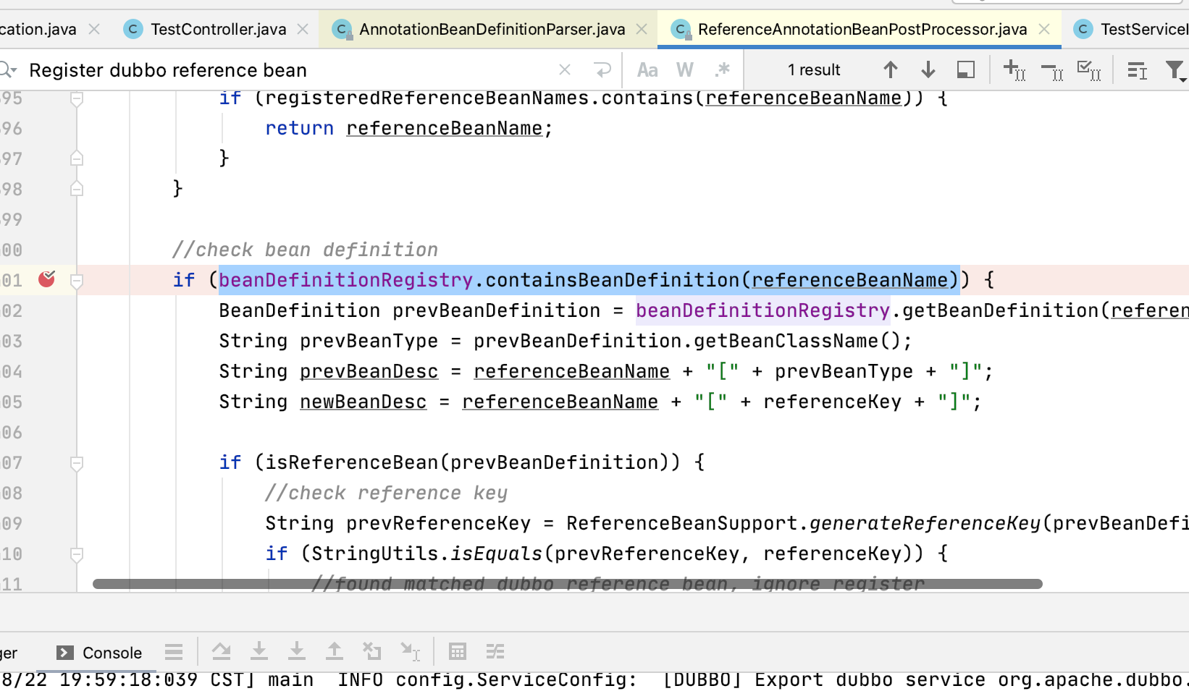Click the '//check bean definition' comment
The image size is (1189, 699).
pyautogui.click(x=305, y=250)
